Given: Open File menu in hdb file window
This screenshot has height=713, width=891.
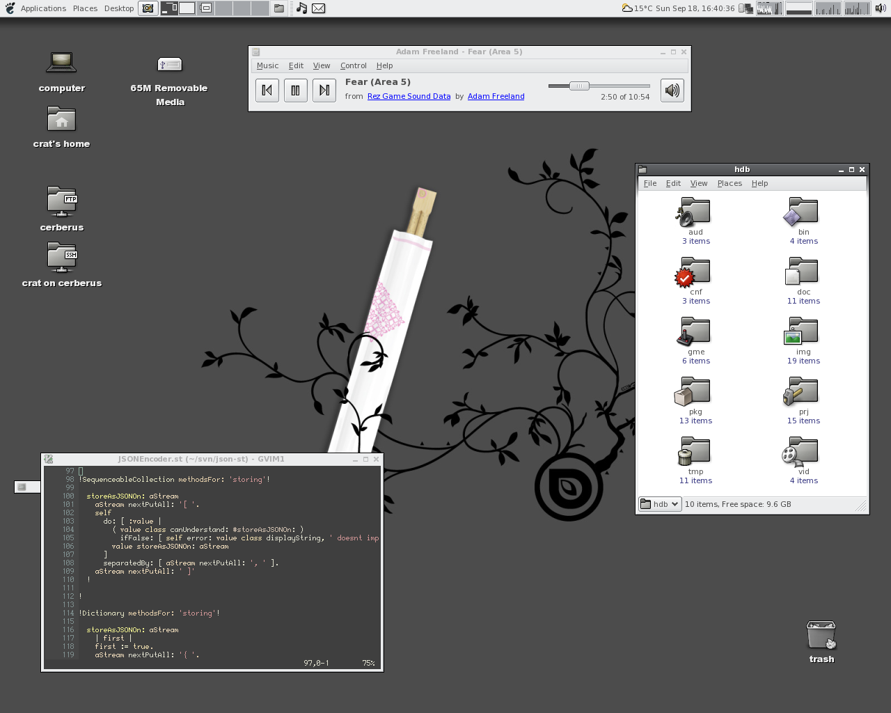Looking at the screenshot, I should (650, 183).
